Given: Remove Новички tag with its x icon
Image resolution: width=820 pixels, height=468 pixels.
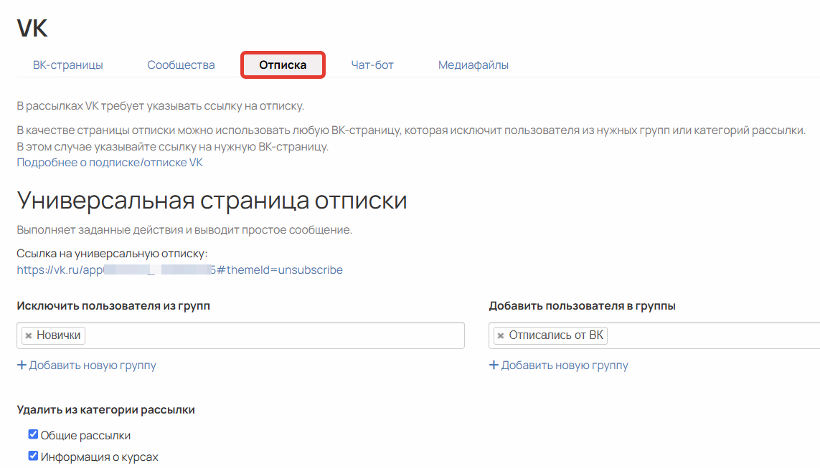Looking at the screenshot, I should click(29, 336).
